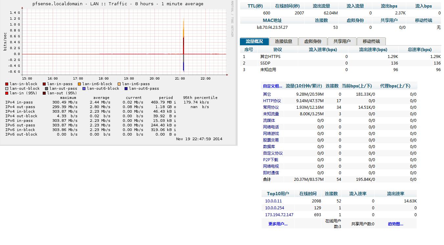Click the lan-in6-block orange legend swatch
Viewport: 444px width, 245px height.
tap(80, 84)
